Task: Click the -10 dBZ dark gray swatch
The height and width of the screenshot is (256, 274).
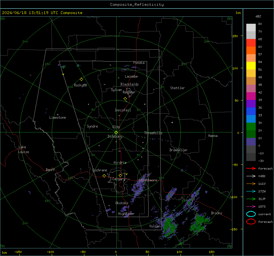Action: 251,157
